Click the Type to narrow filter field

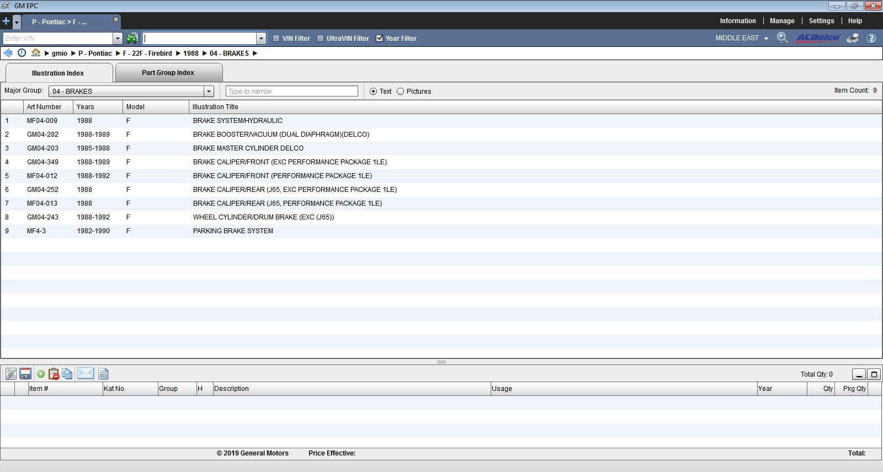(x=292, y=91)
